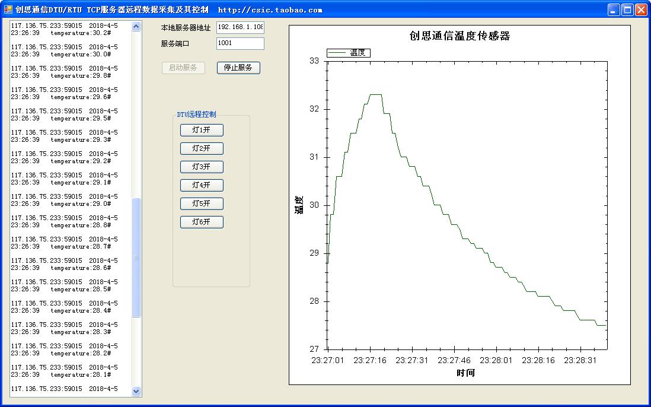
Task: Click the 灯3开 control button
Action: [x=202, y=167]
